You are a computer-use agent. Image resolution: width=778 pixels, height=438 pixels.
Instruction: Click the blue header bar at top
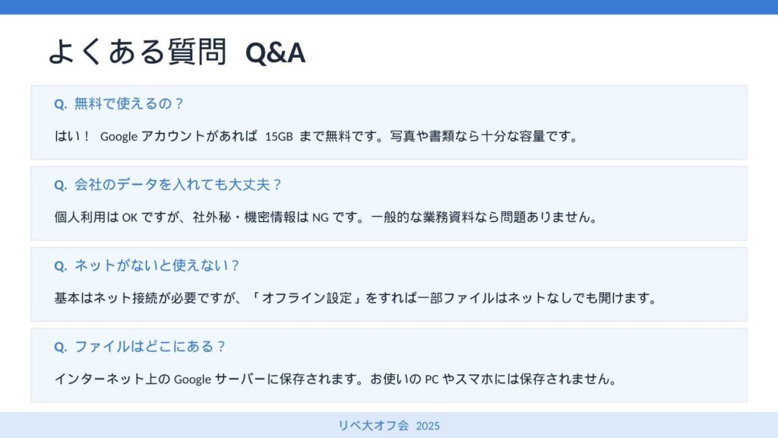(389, 7)
